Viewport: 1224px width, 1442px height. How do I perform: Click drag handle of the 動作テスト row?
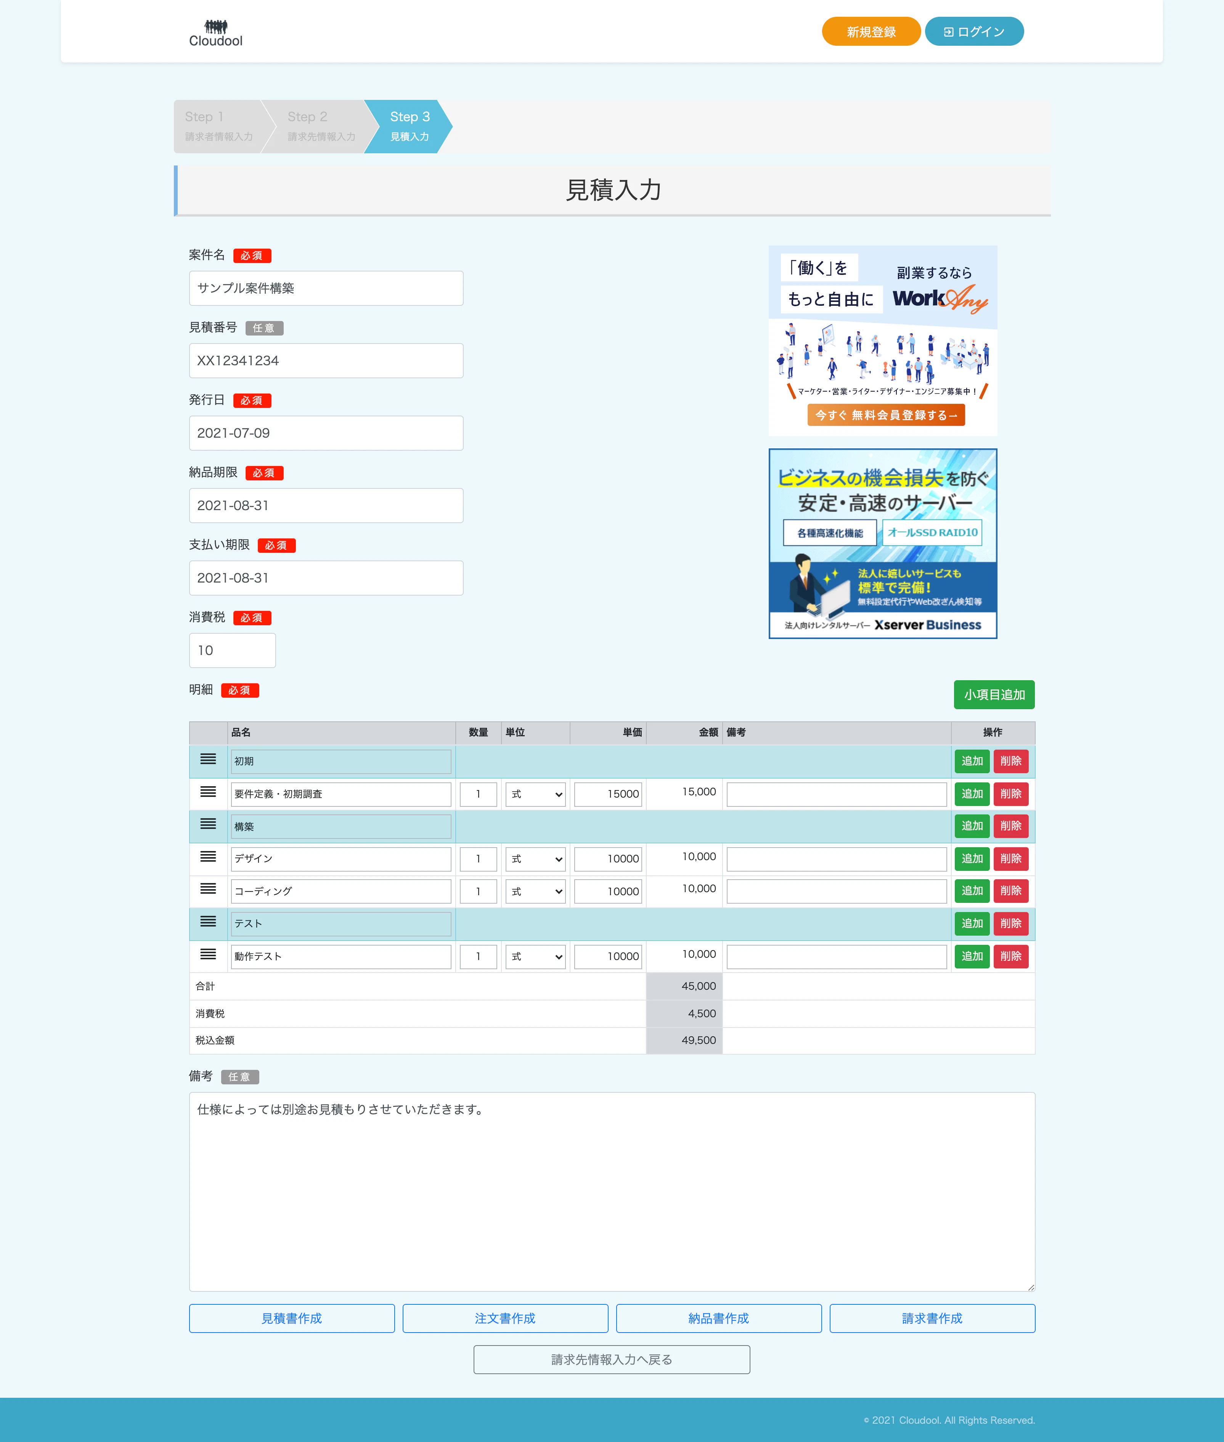208,954
